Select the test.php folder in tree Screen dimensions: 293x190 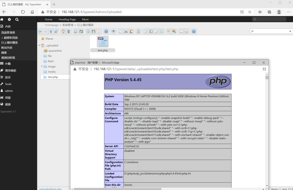tap(55, 77)
